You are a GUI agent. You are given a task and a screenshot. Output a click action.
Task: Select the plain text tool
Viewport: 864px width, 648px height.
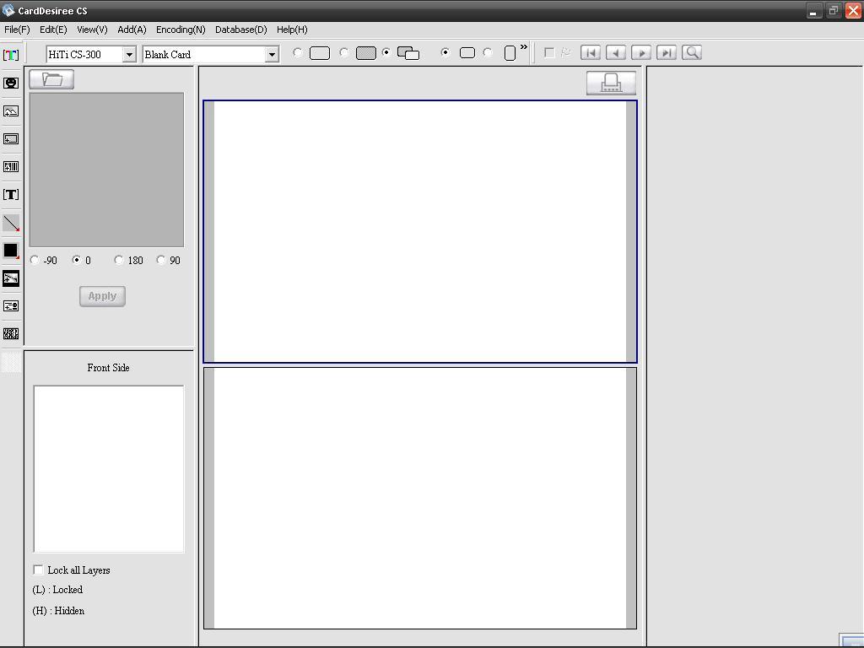pos(11,194)
